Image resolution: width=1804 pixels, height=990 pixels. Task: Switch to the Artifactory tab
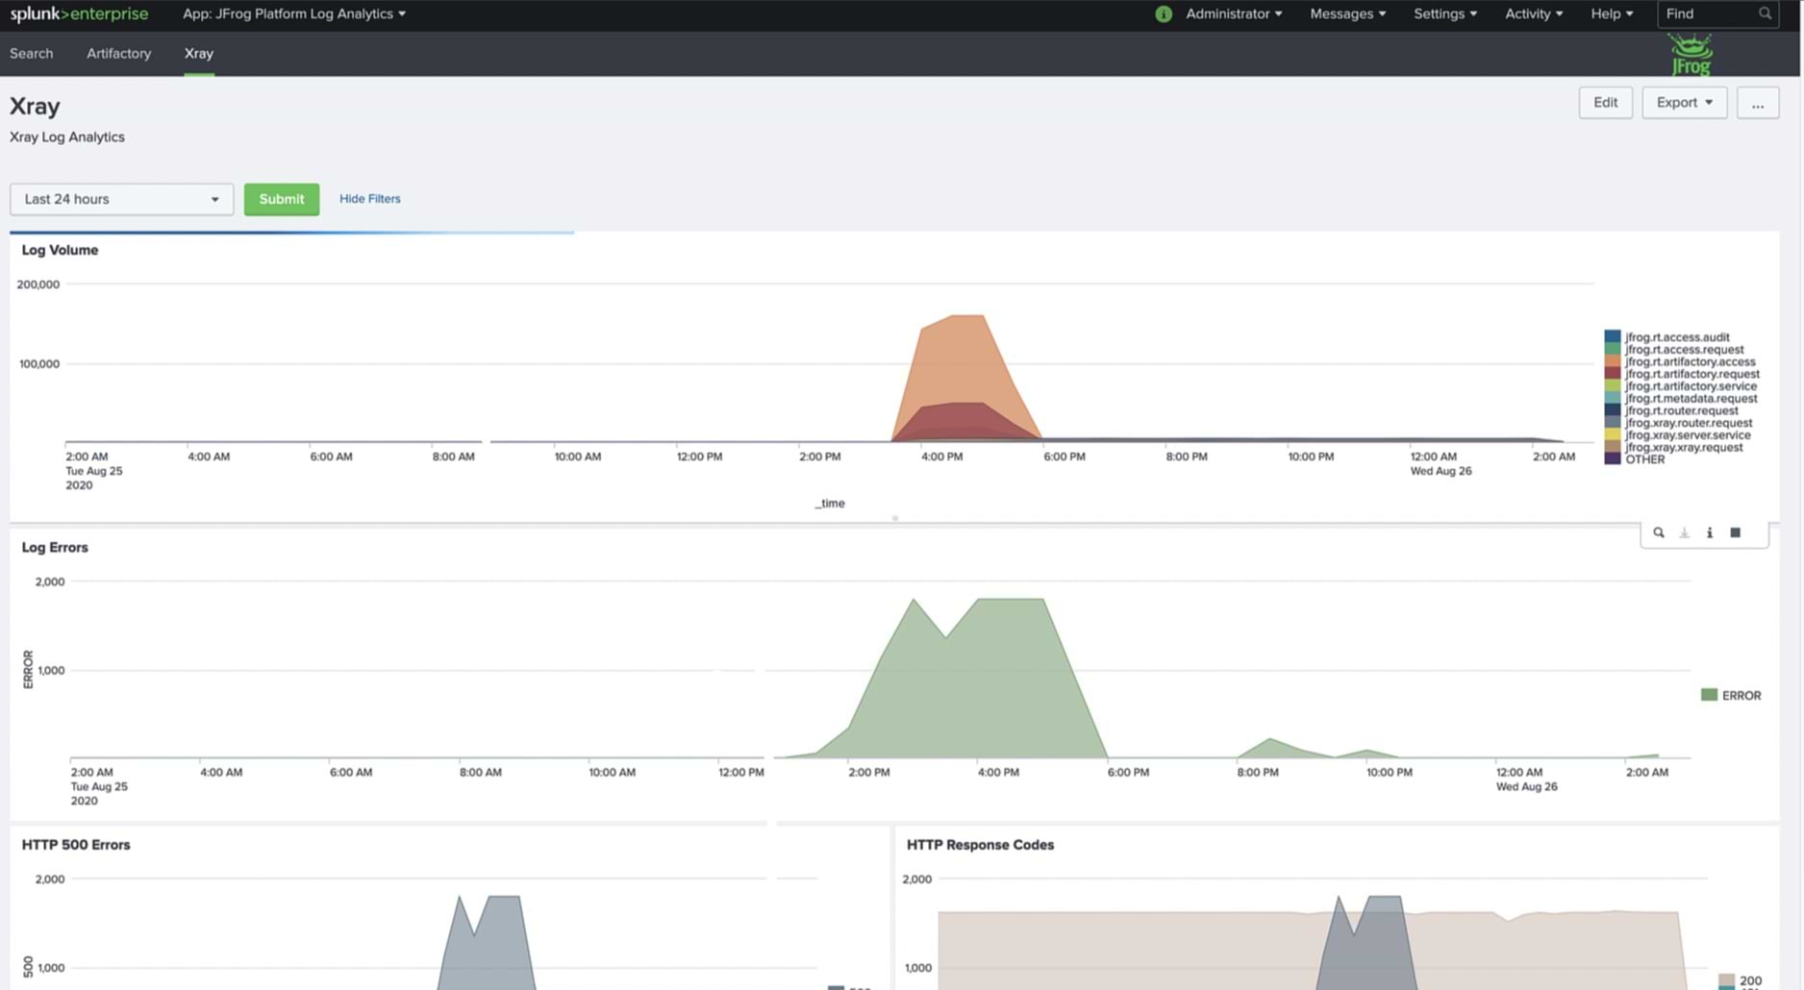coord(118,53)
